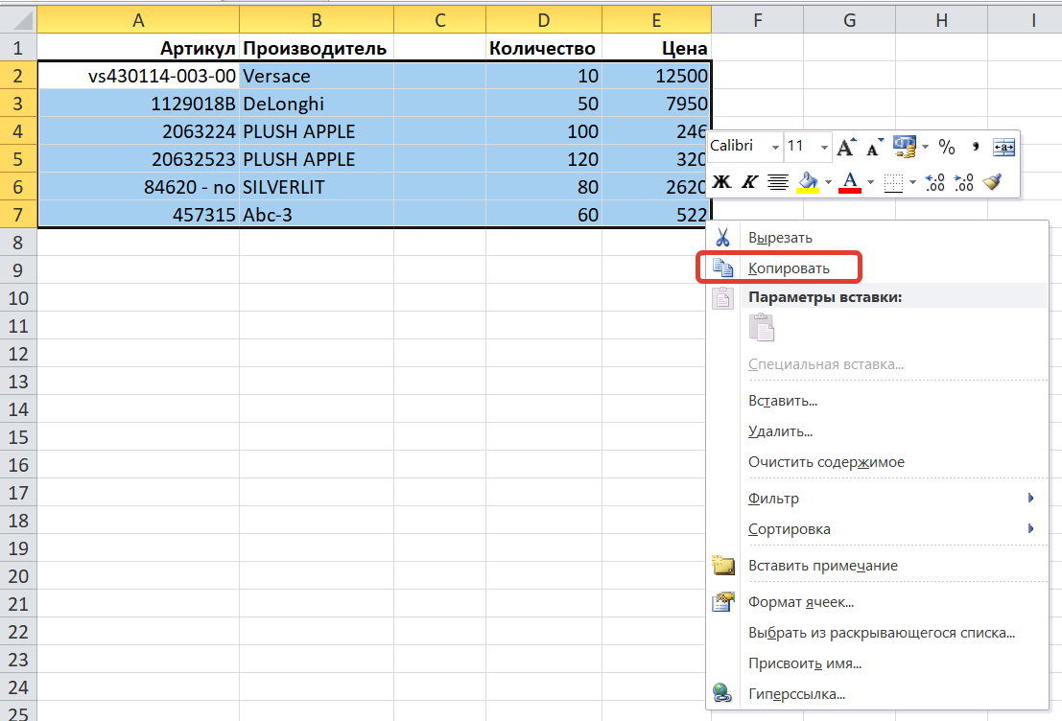Apply red font color A
Image resolution: width=1062 pixels, height=721 pixels.
tap(850, 182)
